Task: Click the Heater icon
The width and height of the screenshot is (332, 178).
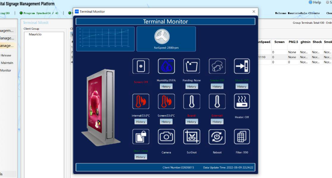Action: 242,101
